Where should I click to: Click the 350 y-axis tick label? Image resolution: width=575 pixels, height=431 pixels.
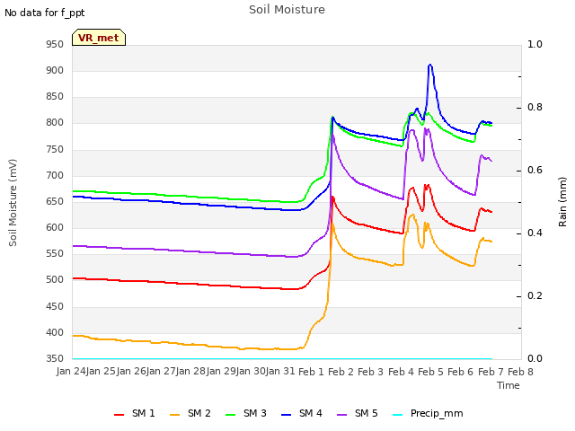coord(55,358)
